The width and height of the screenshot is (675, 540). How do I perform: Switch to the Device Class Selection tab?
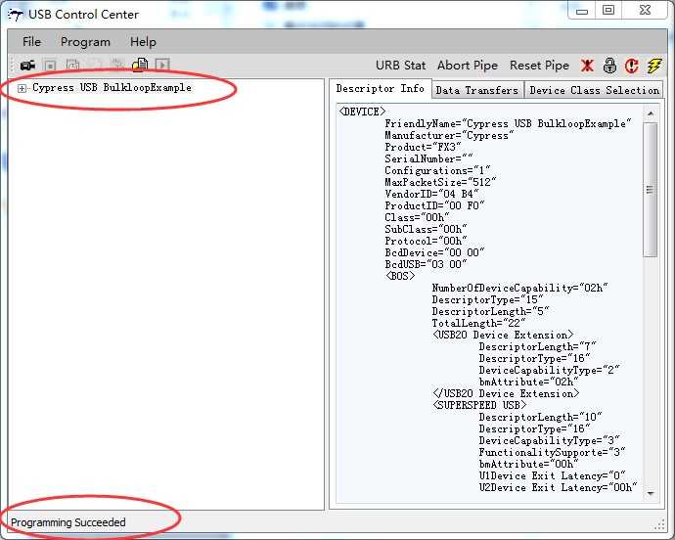[594, 90]
